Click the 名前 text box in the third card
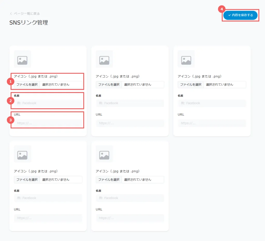The width and height of the screenshot is (265, 241). click(x=212, y=103)
